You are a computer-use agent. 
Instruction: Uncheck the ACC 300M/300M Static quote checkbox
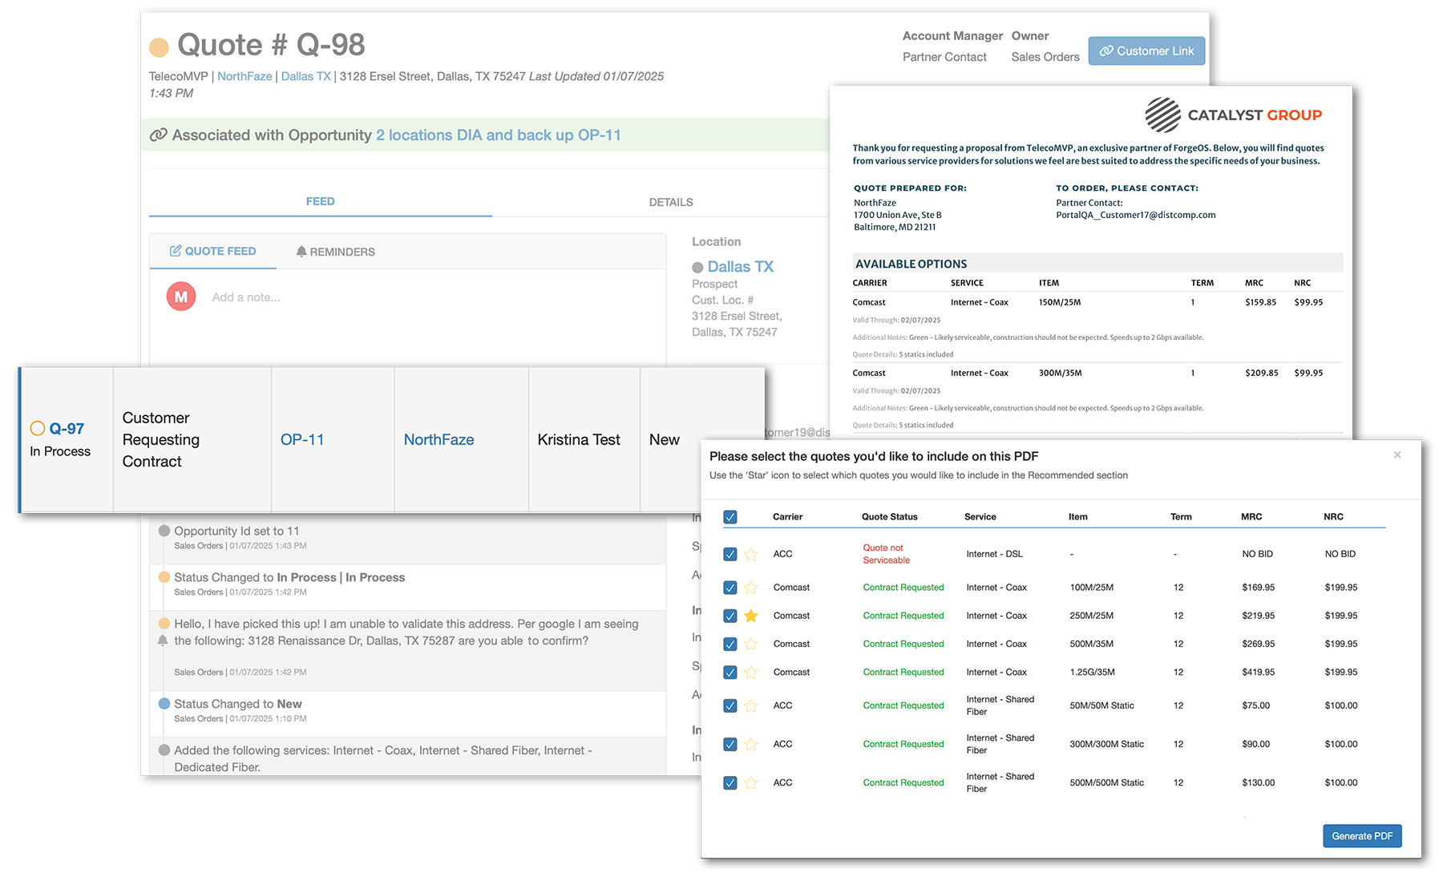730,744
